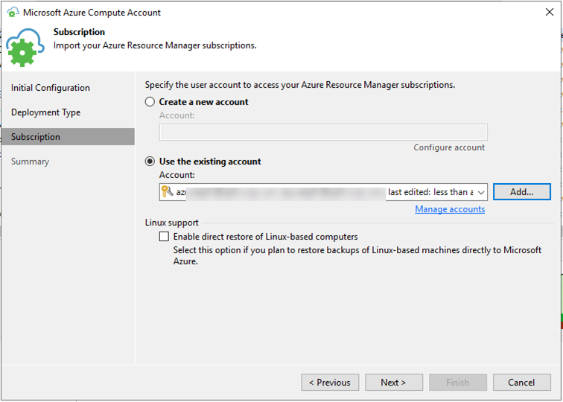Image resolution: width=563 pixels, height=402 pixels.
Task: Click the 'Select this option if you plan' description
Action: pos(357,255)
